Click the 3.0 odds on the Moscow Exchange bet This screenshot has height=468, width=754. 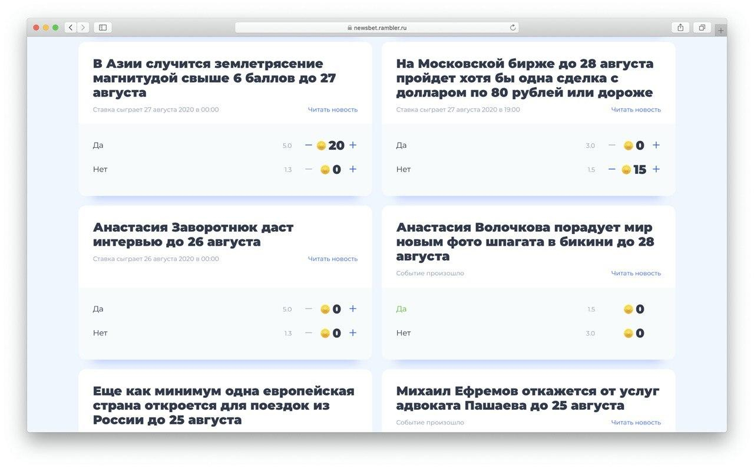pyautogui.click(x=590, y=146)
